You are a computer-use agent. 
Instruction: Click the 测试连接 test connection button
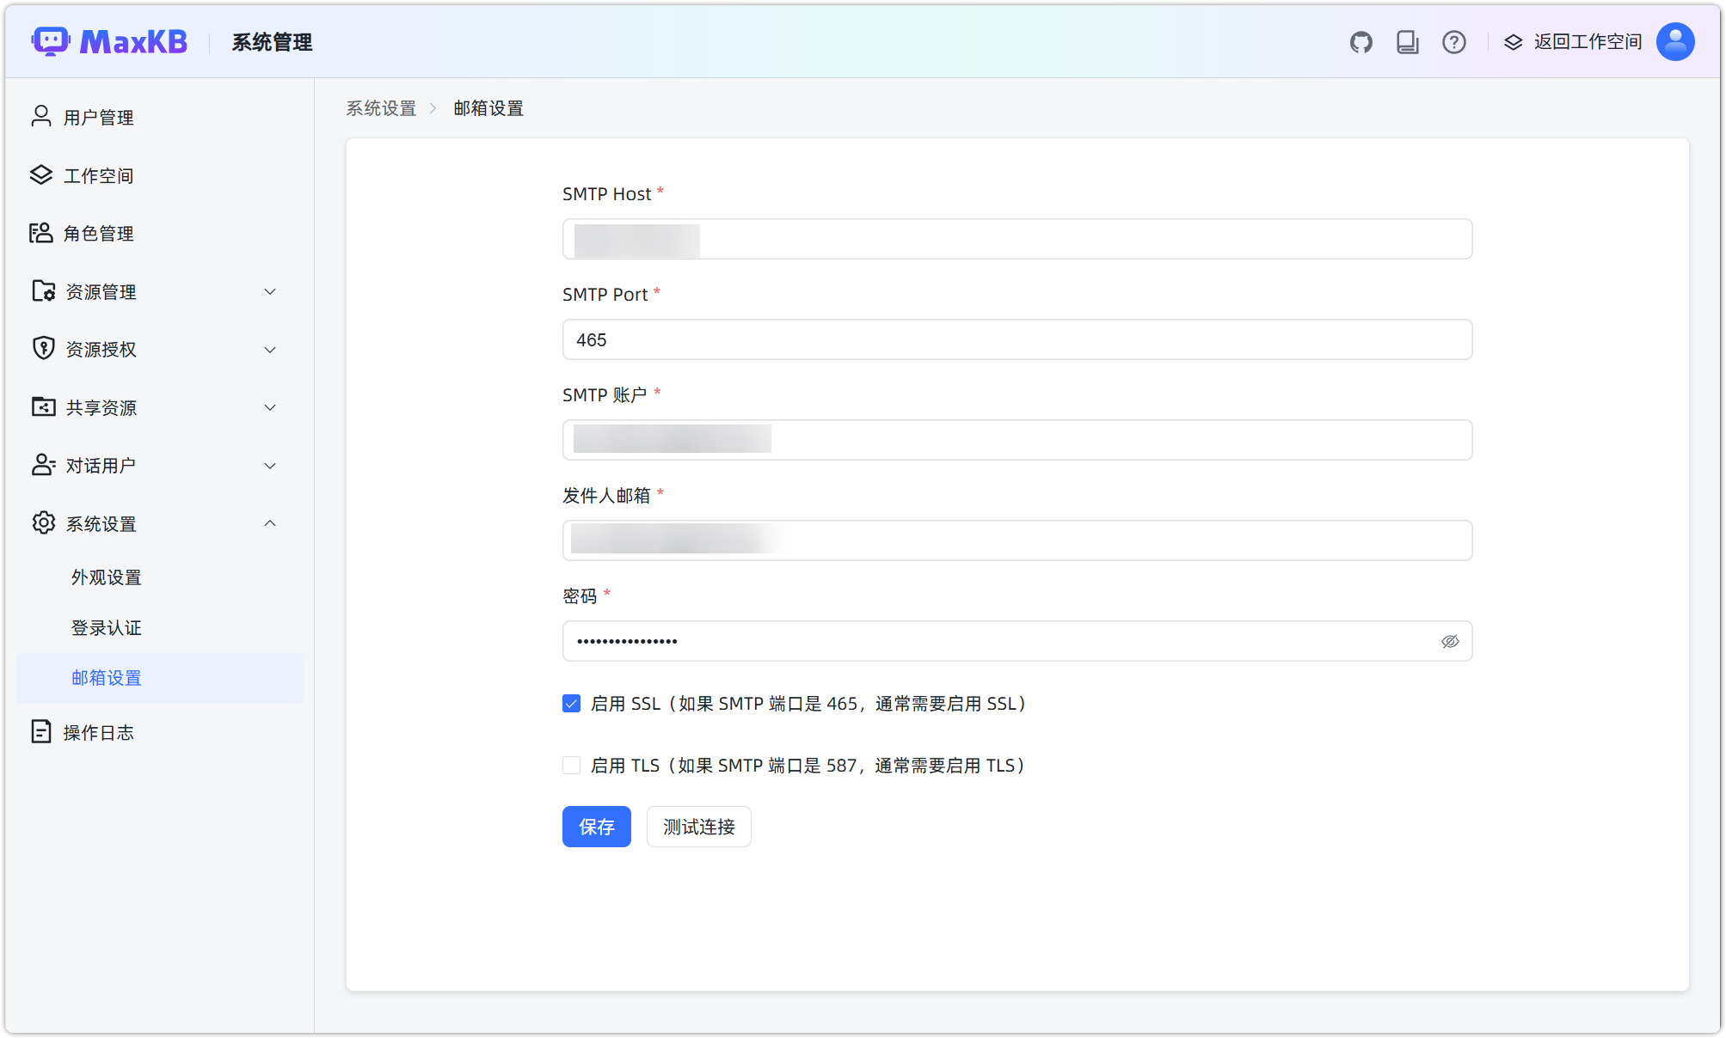pos(698,826)
